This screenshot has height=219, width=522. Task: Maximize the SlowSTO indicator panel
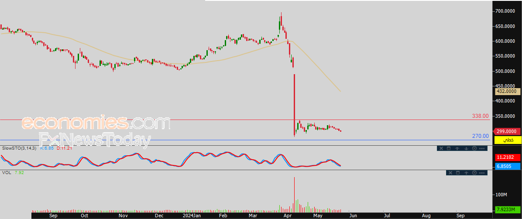click(448, 148)
